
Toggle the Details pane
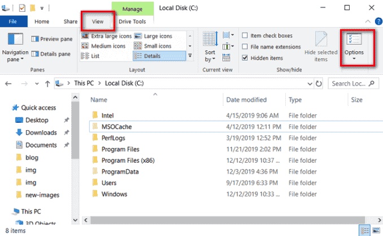pyautogui.click(x=51, y=54)
